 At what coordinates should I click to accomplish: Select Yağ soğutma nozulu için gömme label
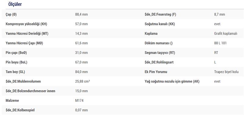pyautogui.click(x=172, y=81)
